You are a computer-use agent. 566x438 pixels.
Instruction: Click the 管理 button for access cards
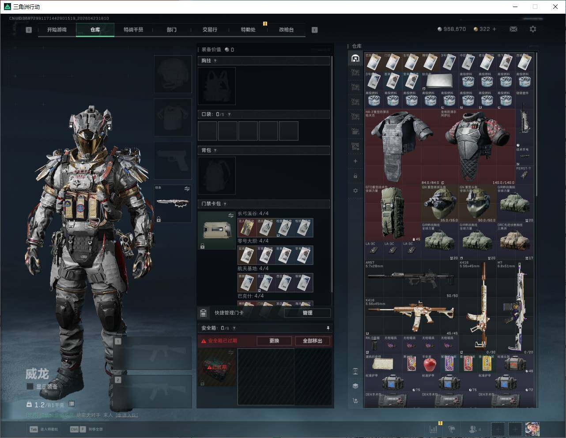pos(308,313)
